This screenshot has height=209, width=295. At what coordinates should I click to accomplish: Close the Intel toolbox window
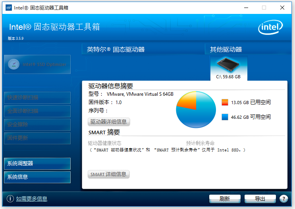pyautogui.click(x=282, y=8)
